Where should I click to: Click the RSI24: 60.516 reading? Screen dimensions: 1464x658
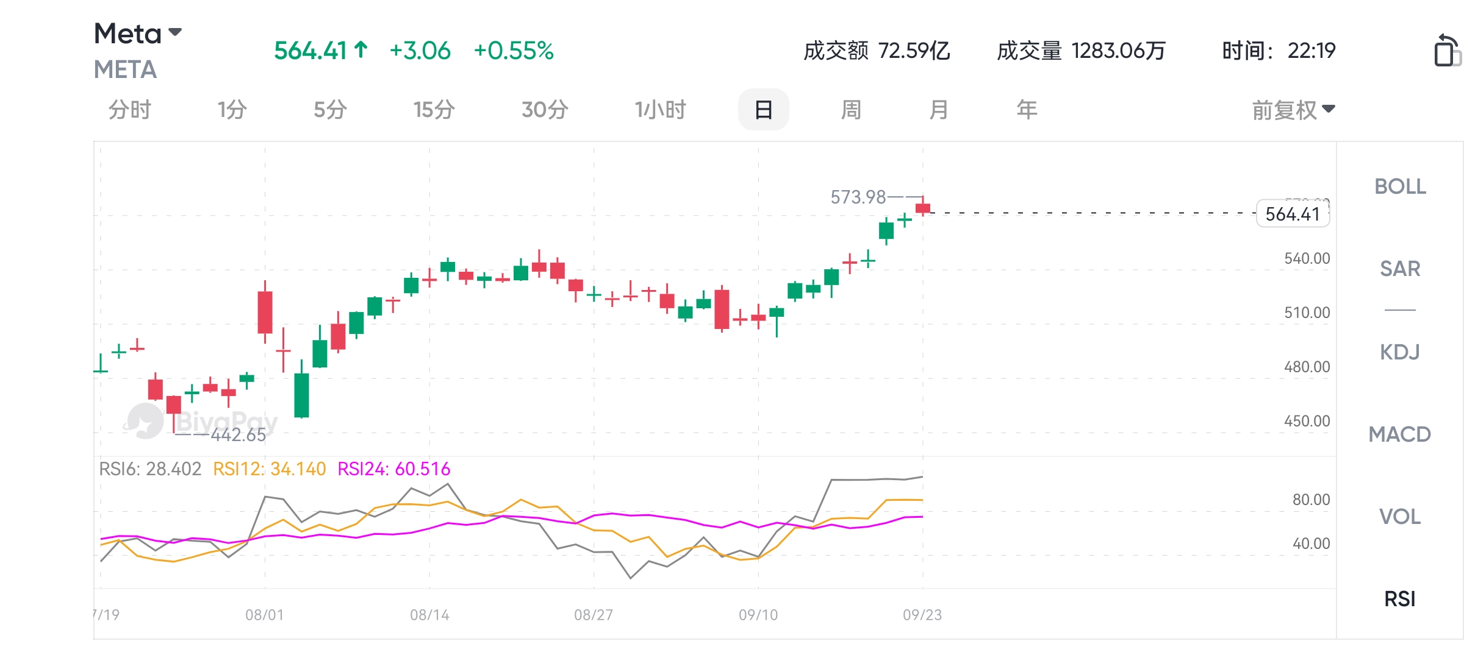pyautogui.click(x=394, y=469)
